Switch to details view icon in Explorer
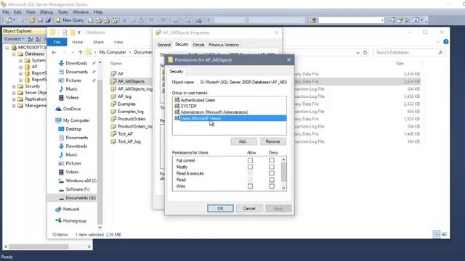Viewport: 465px width, 261px height. (437, 234)
